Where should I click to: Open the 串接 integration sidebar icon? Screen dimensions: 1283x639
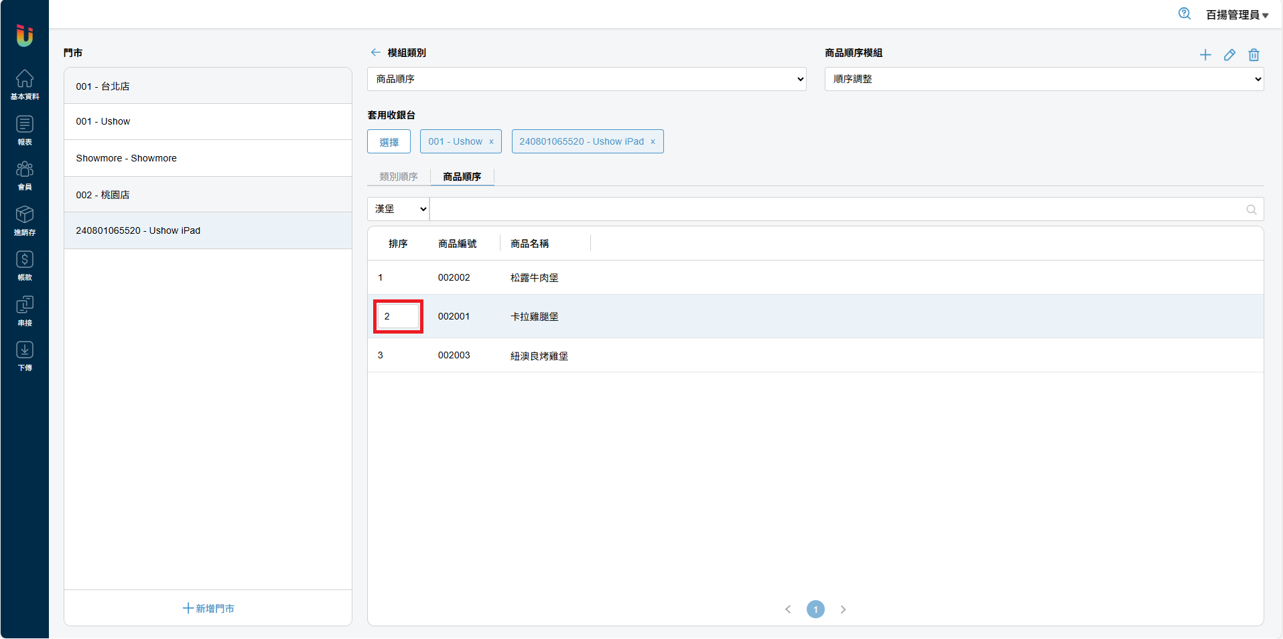(25, 311)
